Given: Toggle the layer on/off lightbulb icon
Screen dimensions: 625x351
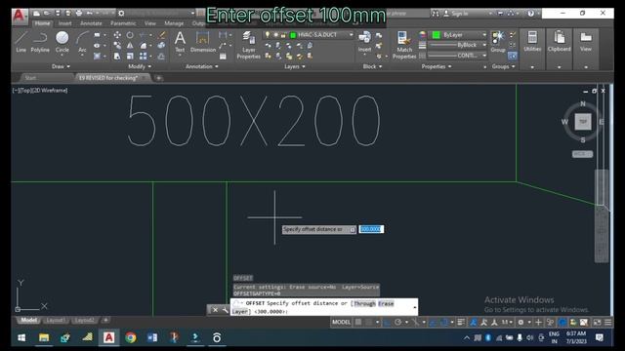Looking at the screenshot, I should click(268, 35).
